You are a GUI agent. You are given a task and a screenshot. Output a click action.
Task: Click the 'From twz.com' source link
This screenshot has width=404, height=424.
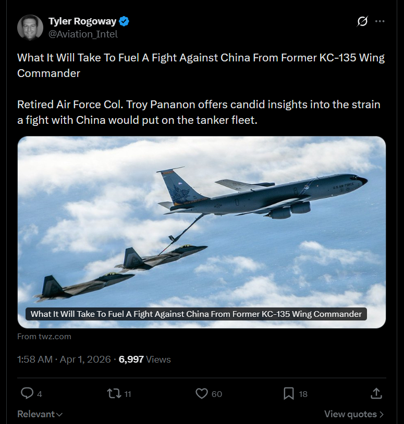click(x=44, y=337)
